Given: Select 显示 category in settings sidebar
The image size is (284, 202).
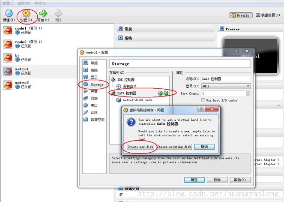Looking at the screenshot, I should click(x=94, y=77).
